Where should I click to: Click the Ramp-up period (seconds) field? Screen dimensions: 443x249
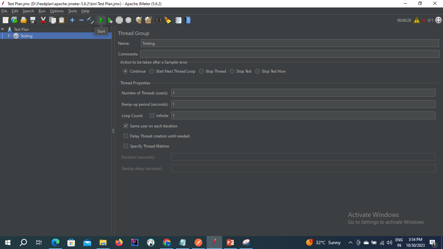click(303, 104)
